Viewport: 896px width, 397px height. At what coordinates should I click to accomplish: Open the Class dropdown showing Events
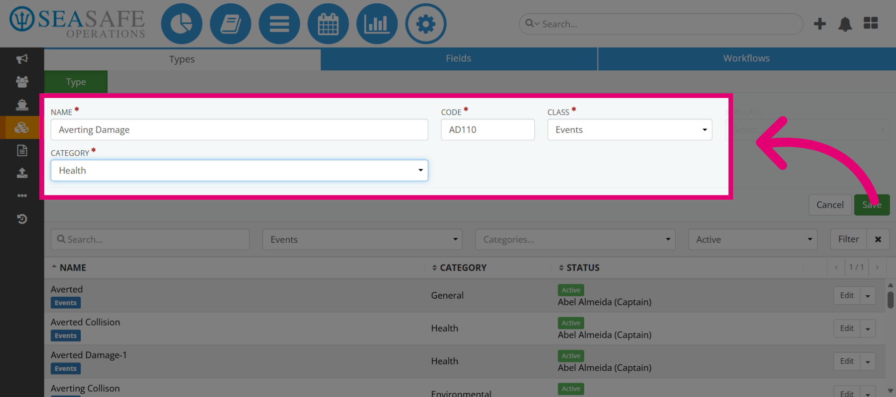[630, 130]
